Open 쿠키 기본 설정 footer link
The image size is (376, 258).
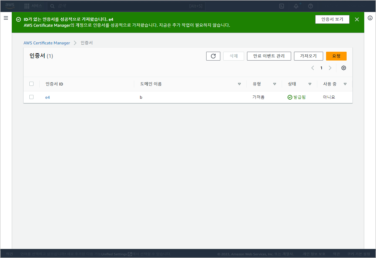[x=359, y=254]
